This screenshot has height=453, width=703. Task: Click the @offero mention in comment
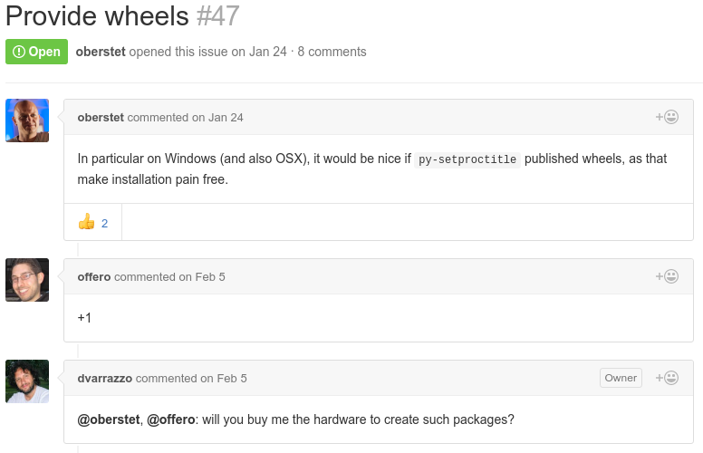(171, 419)
